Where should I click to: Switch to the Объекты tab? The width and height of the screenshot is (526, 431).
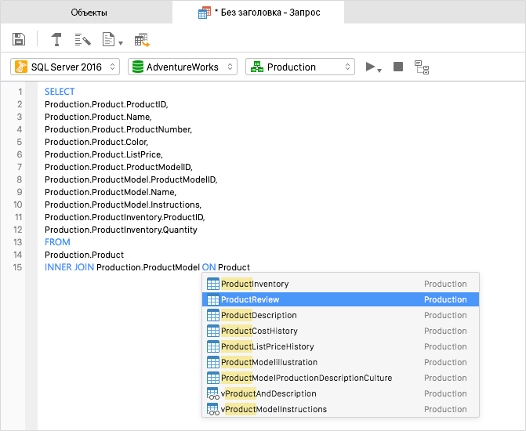coord(89,13)
